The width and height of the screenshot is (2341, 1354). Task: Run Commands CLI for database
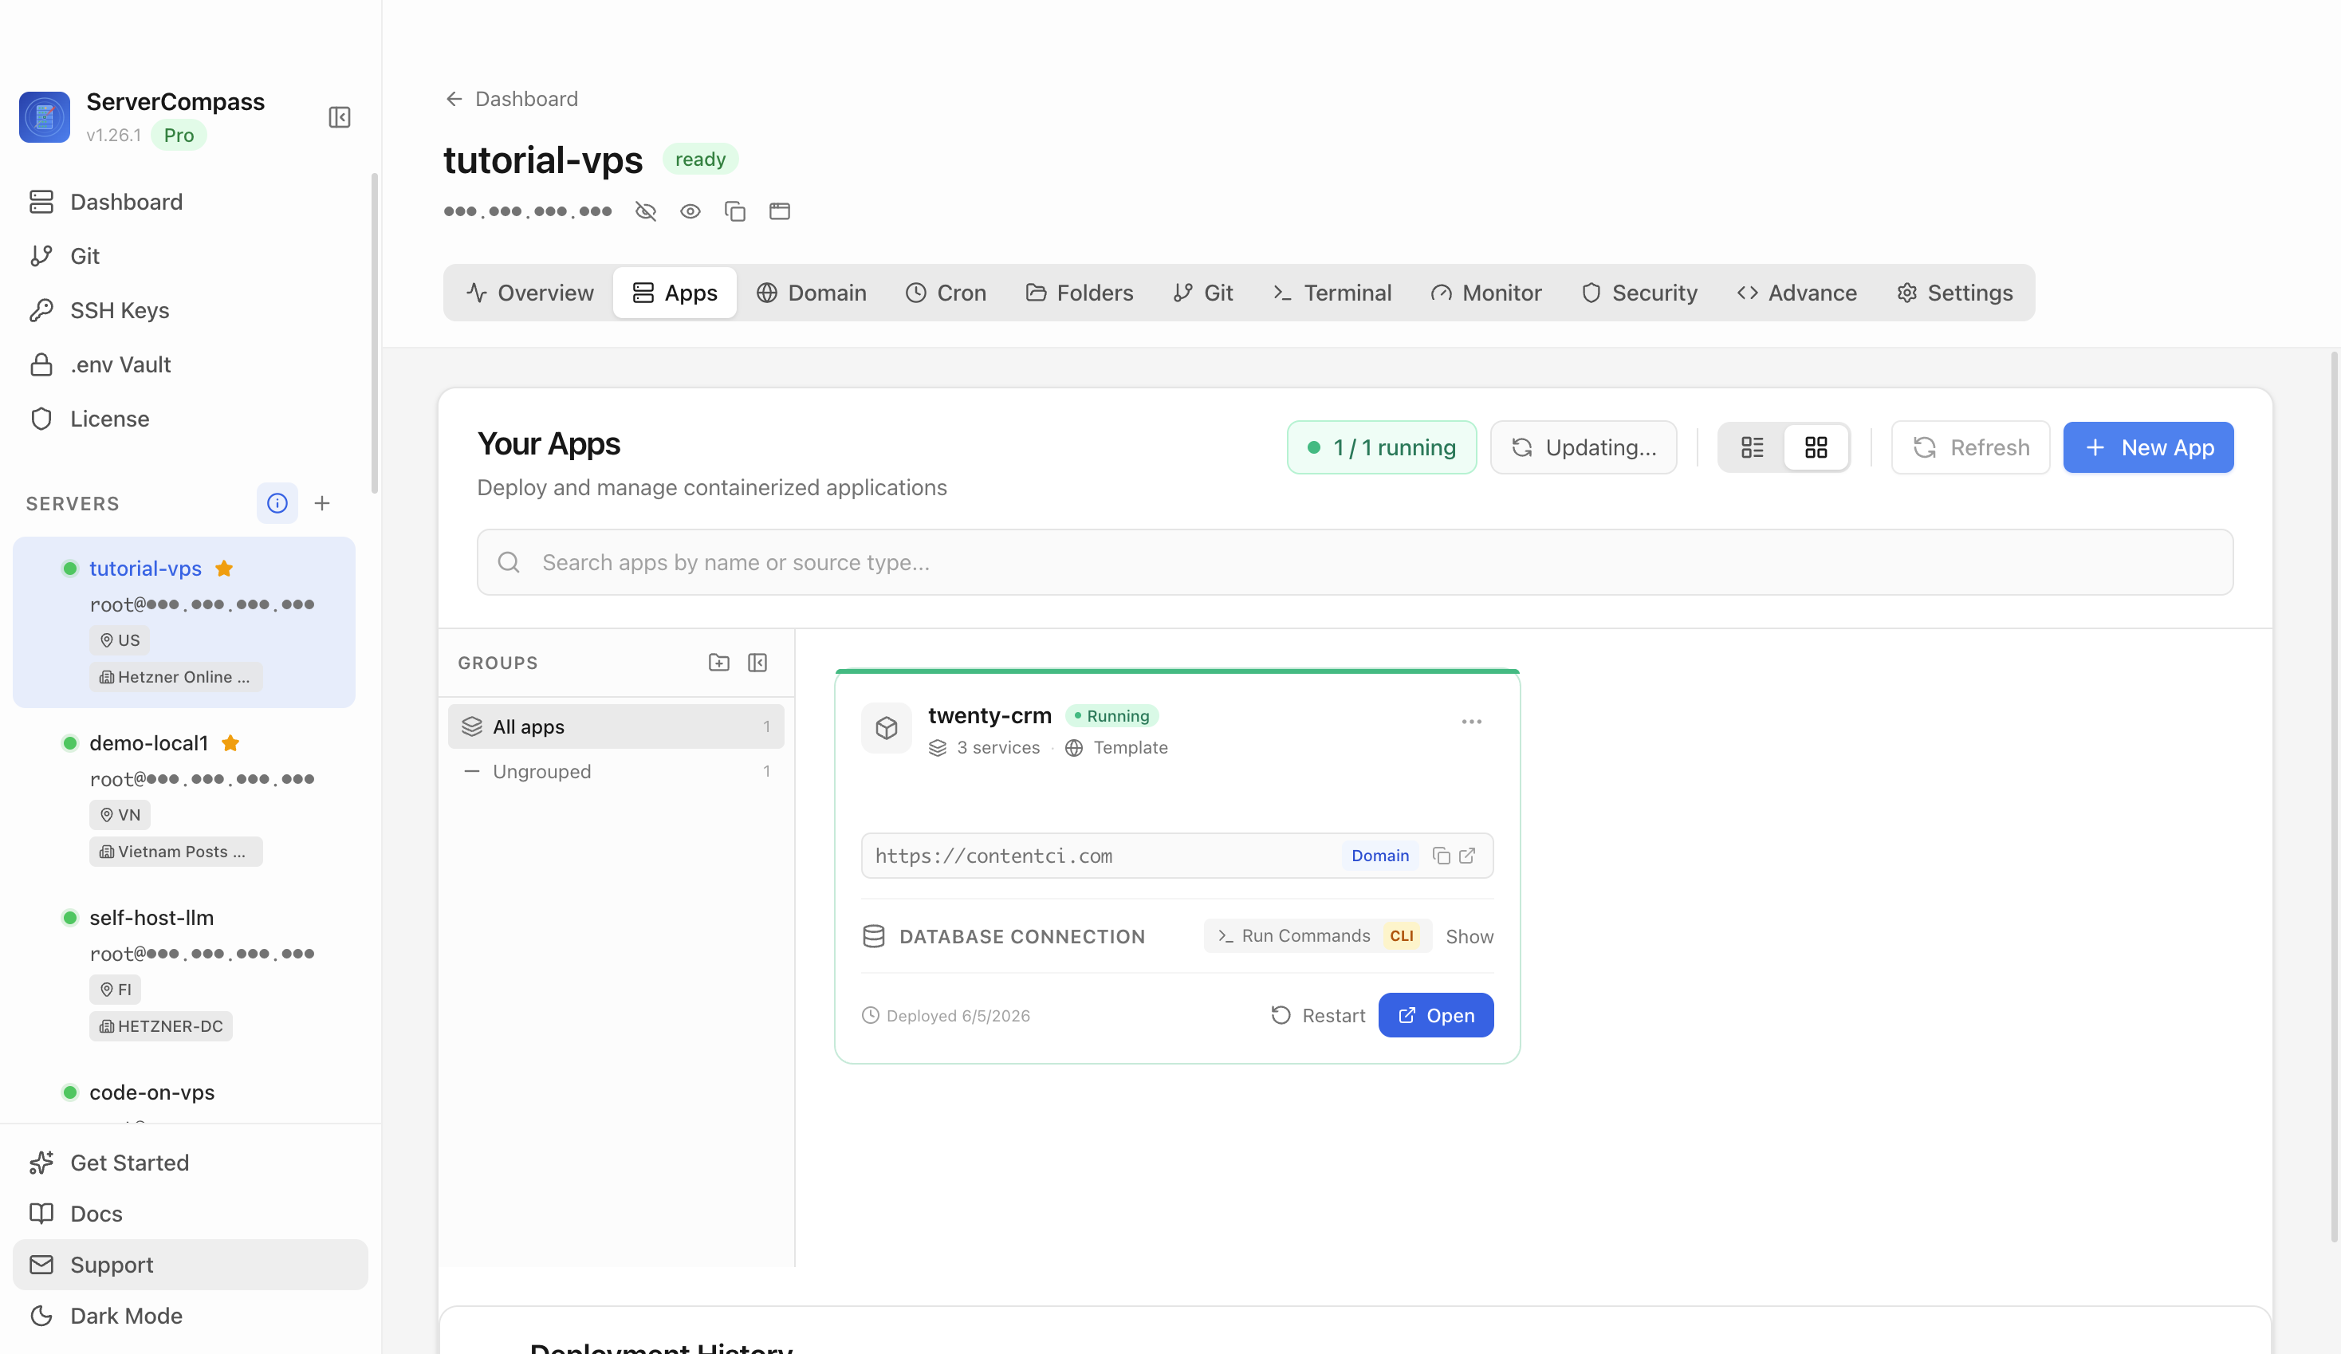click(x=1317, y=936)
